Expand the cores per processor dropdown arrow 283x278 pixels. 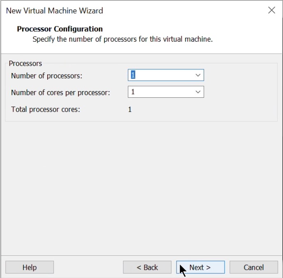198,92
